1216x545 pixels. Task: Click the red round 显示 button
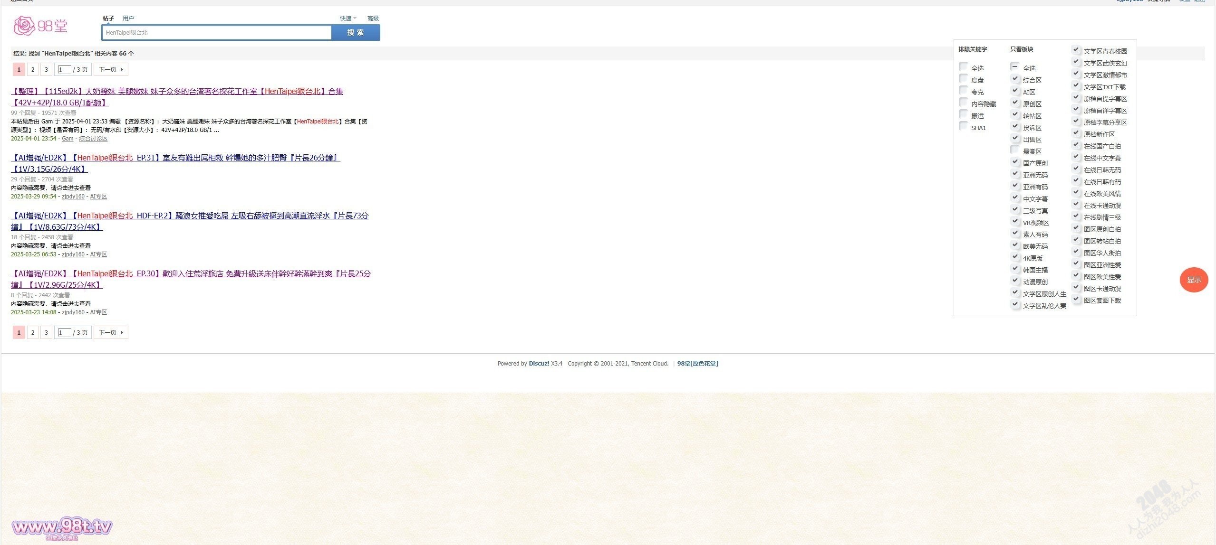click(x=1194, y=280)
